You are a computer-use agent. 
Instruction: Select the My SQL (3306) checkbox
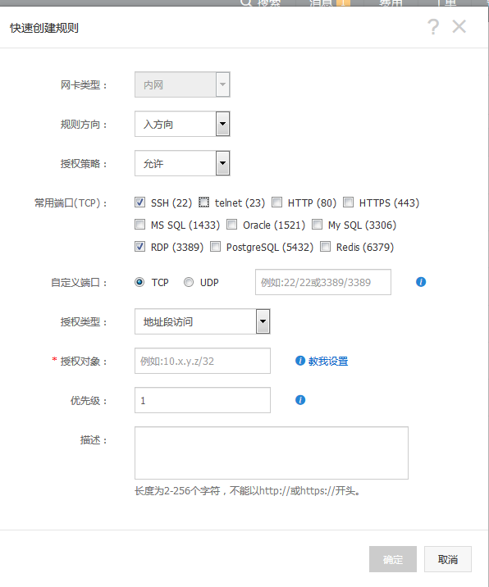(317, 225)
